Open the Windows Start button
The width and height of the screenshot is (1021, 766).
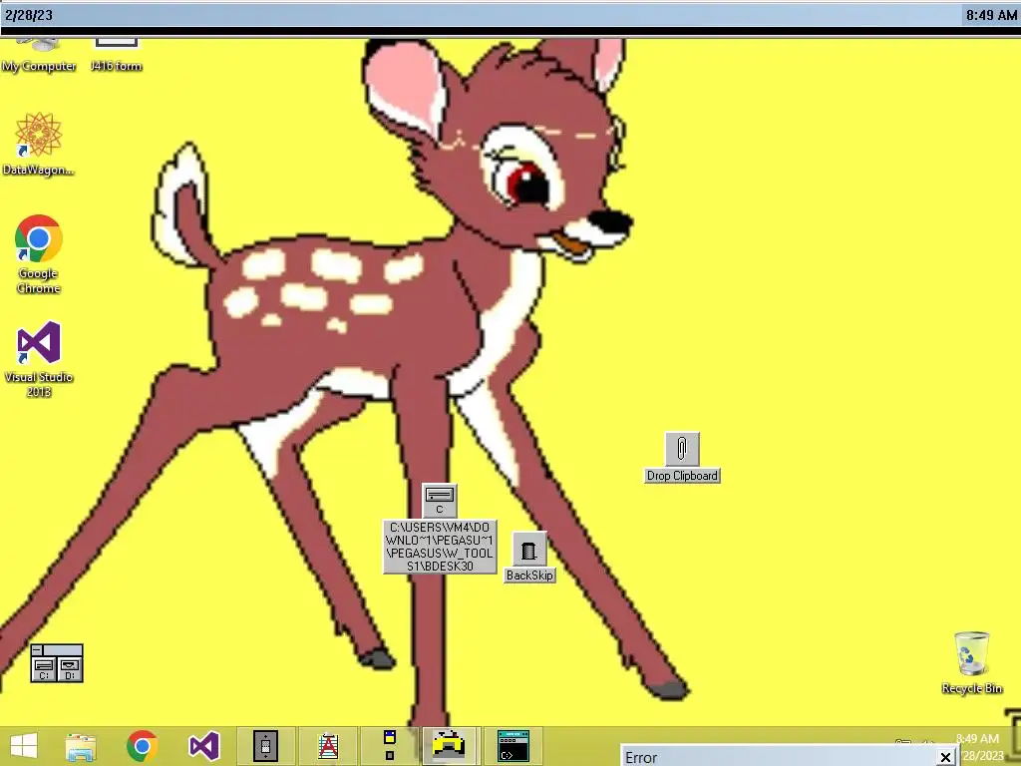coord(24,746)
